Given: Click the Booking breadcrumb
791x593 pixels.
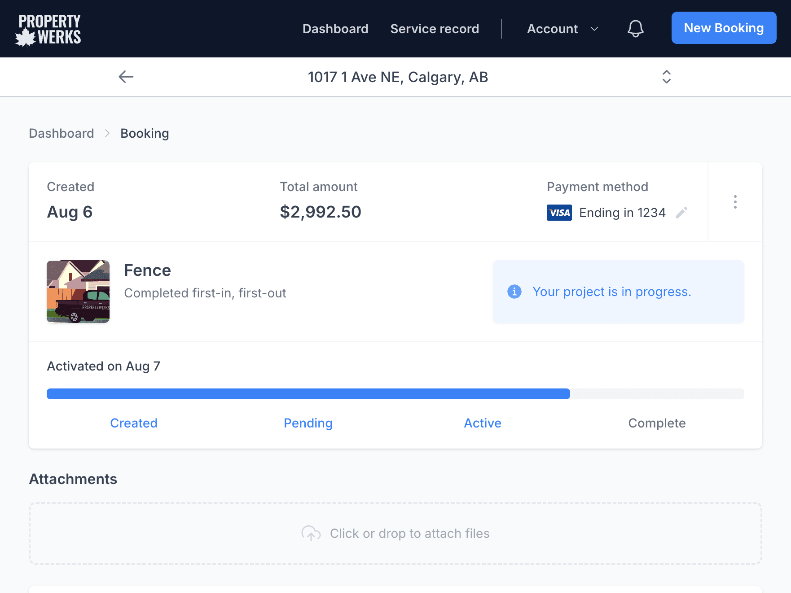Looking at the screenshot, I should (x=145, y=133).
